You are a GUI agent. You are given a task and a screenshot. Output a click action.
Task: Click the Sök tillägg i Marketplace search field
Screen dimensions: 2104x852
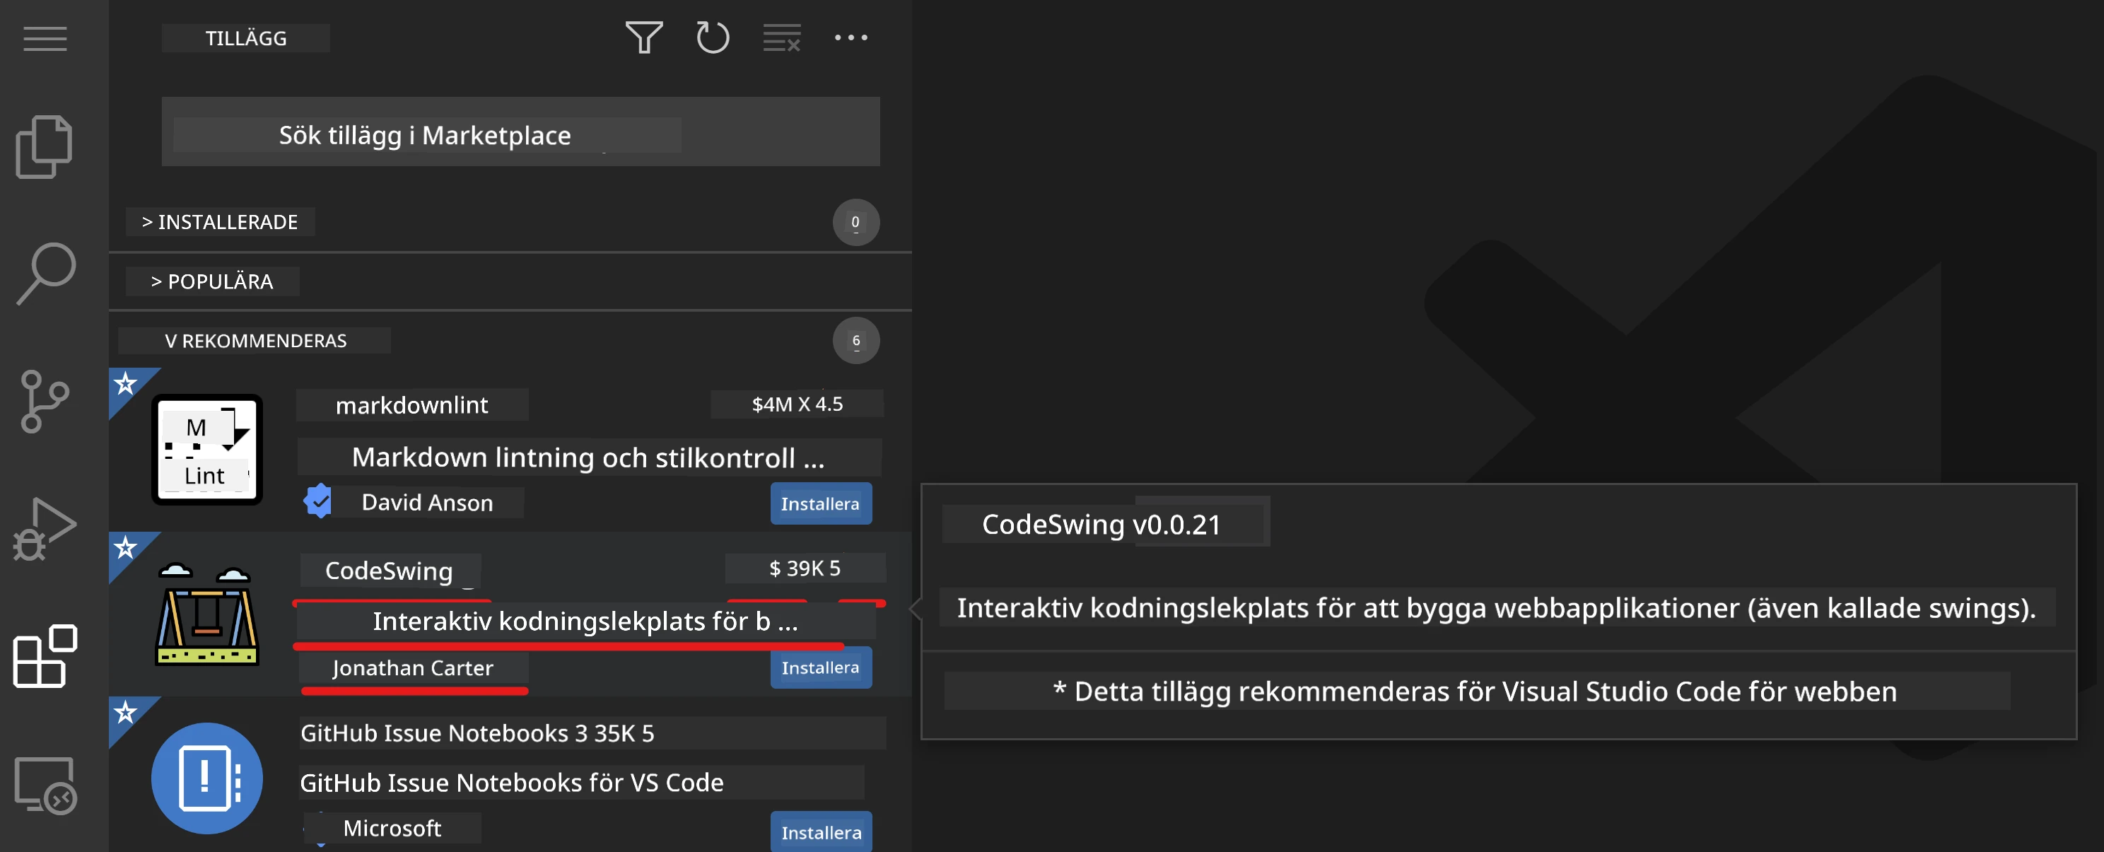[x=520, y=132]
